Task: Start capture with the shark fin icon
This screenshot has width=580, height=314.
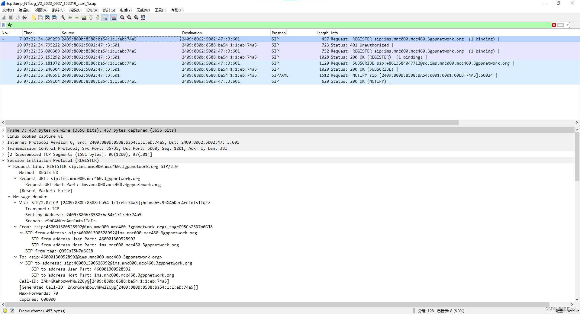Action: pos(4,18)
